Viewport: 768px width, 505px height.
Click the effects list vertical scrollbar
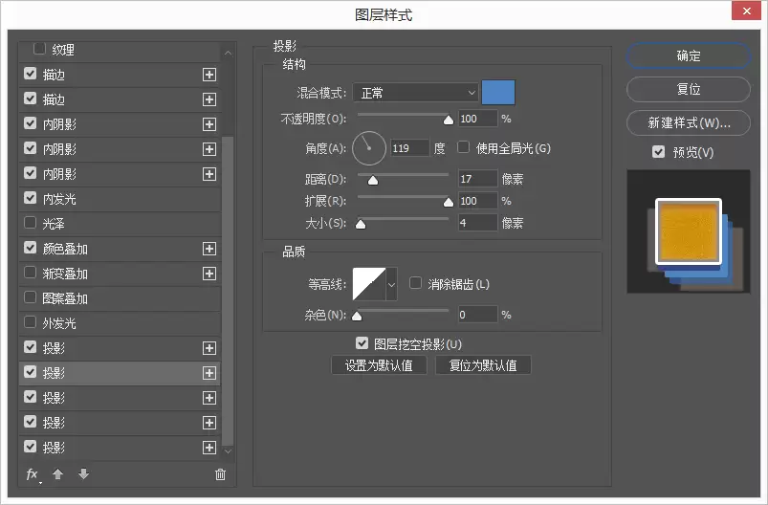point(228,289)
